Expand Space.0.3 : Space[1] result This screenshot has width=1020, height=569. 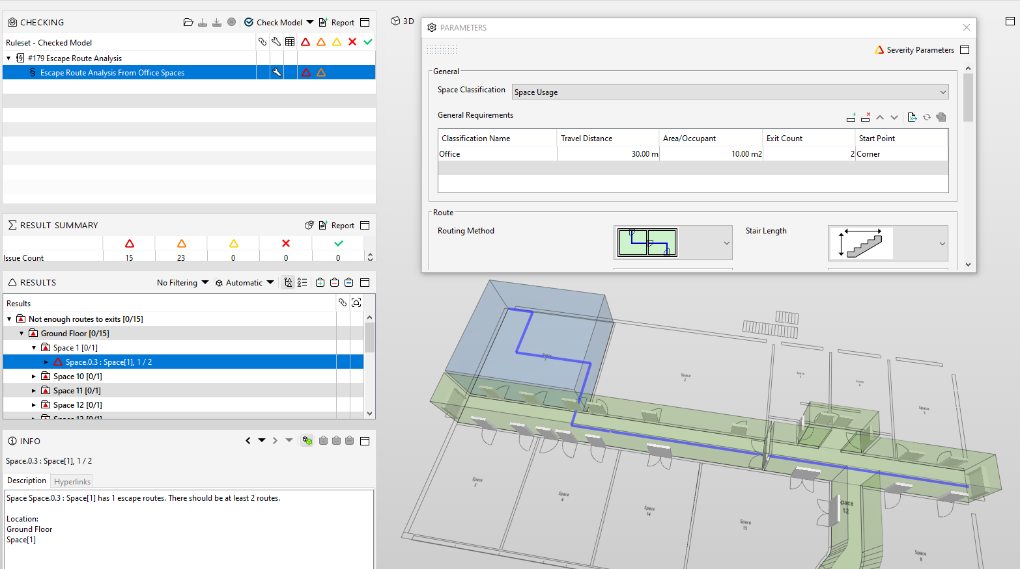46,362
